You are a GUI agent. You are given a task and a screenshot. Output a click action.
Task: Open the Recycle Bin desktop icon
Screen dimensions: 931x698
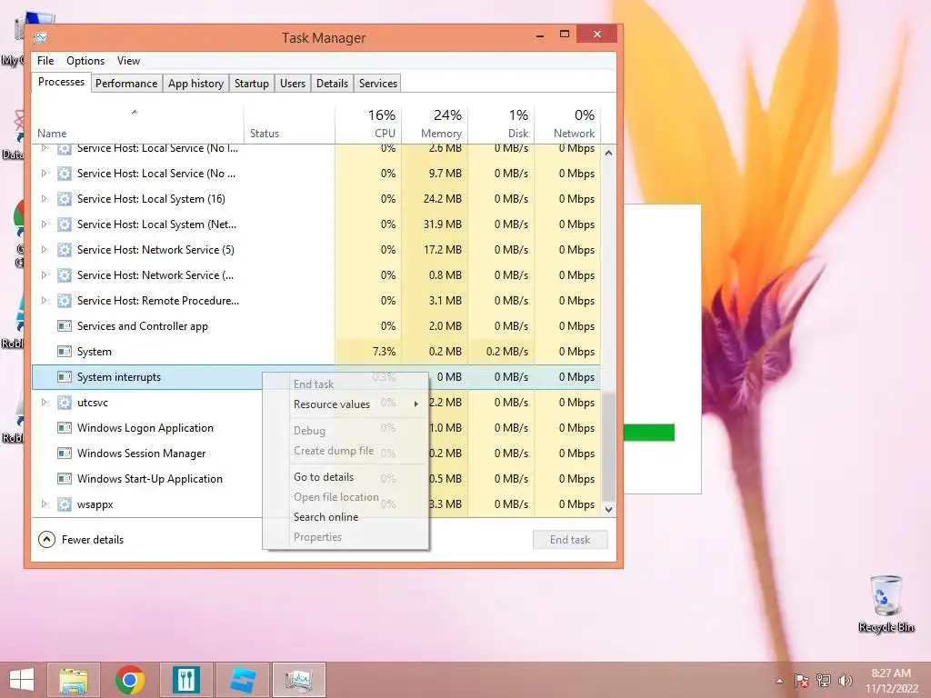[x=886, y=604]
